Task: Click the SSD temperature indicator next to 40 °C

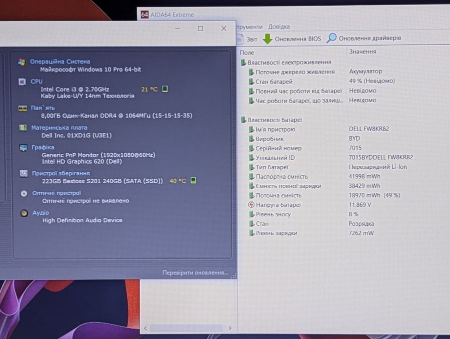Action: point(193,180)
